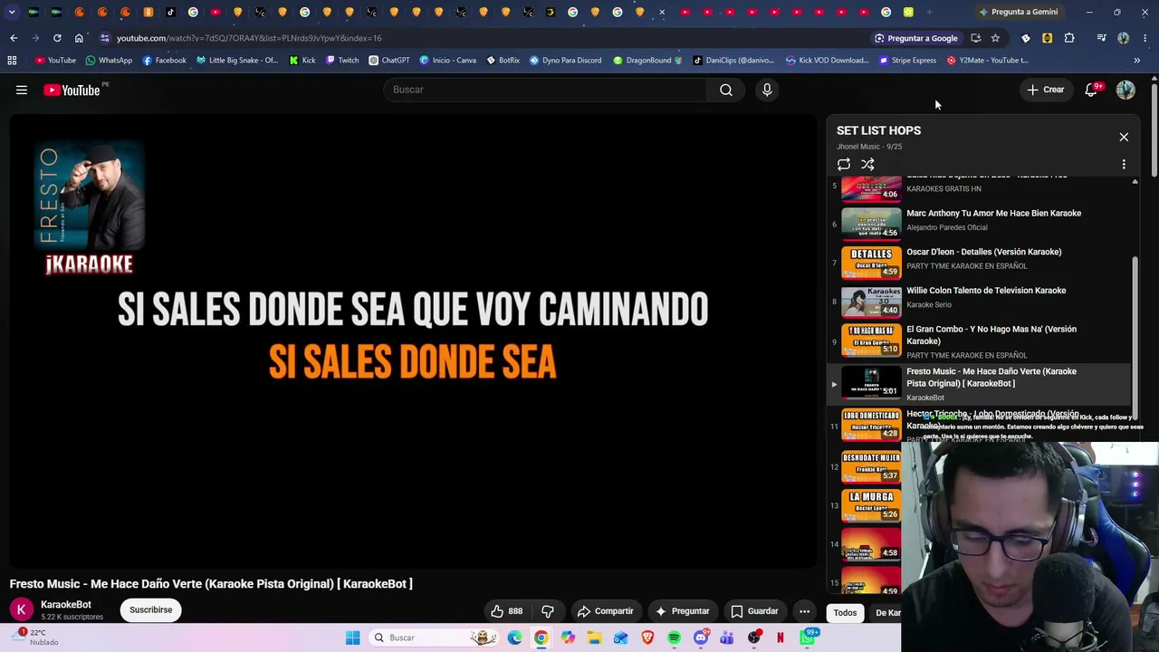Play the La Murga playlist thumbnail
This screenshot has height=652, width=1159.
[x=871, y=505]
